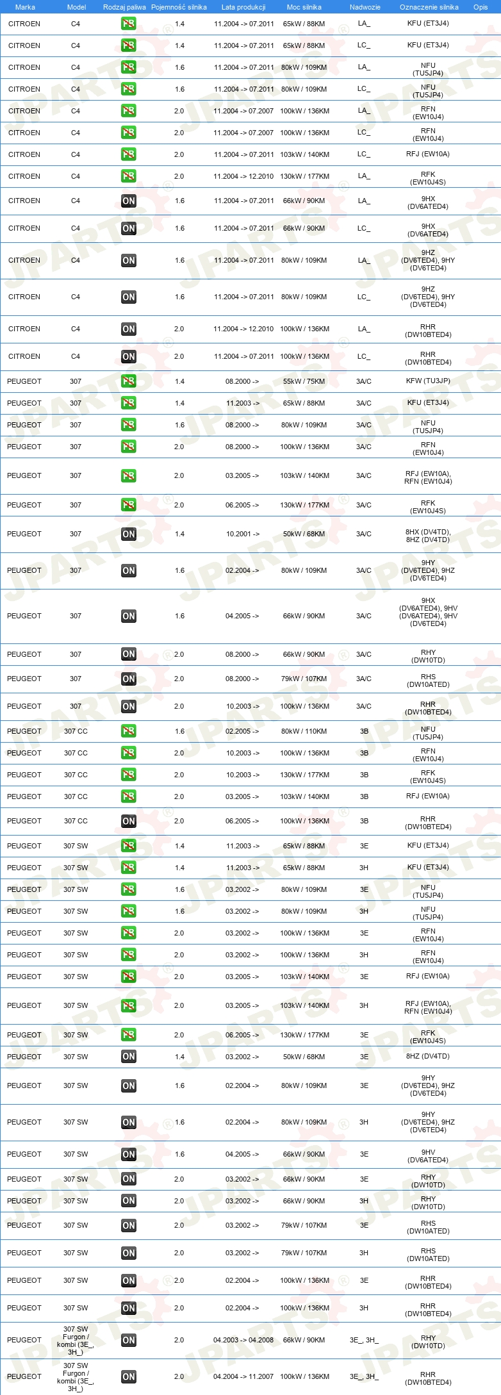Click ON diesel icon in Peugeot 307 CC row
The image size is (501, 1395).
[x=128, y=821]
